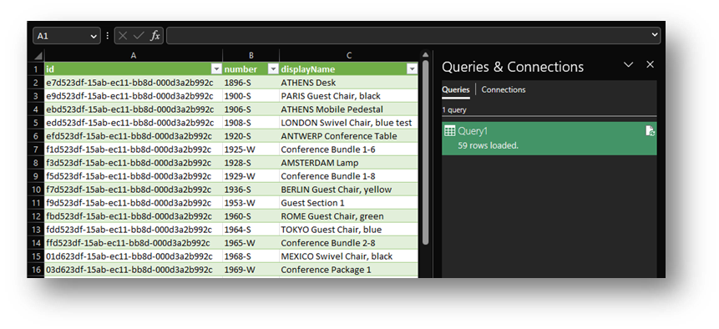The width and height of the screenshot is (719, 329).
Task: Click the Query1 table icon
Action: (450, 131)
